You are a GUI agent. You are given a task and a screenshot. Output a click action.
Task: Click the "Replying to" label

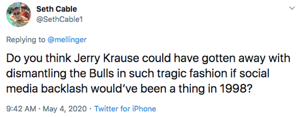pyautogui.click(x=26, y=40)
